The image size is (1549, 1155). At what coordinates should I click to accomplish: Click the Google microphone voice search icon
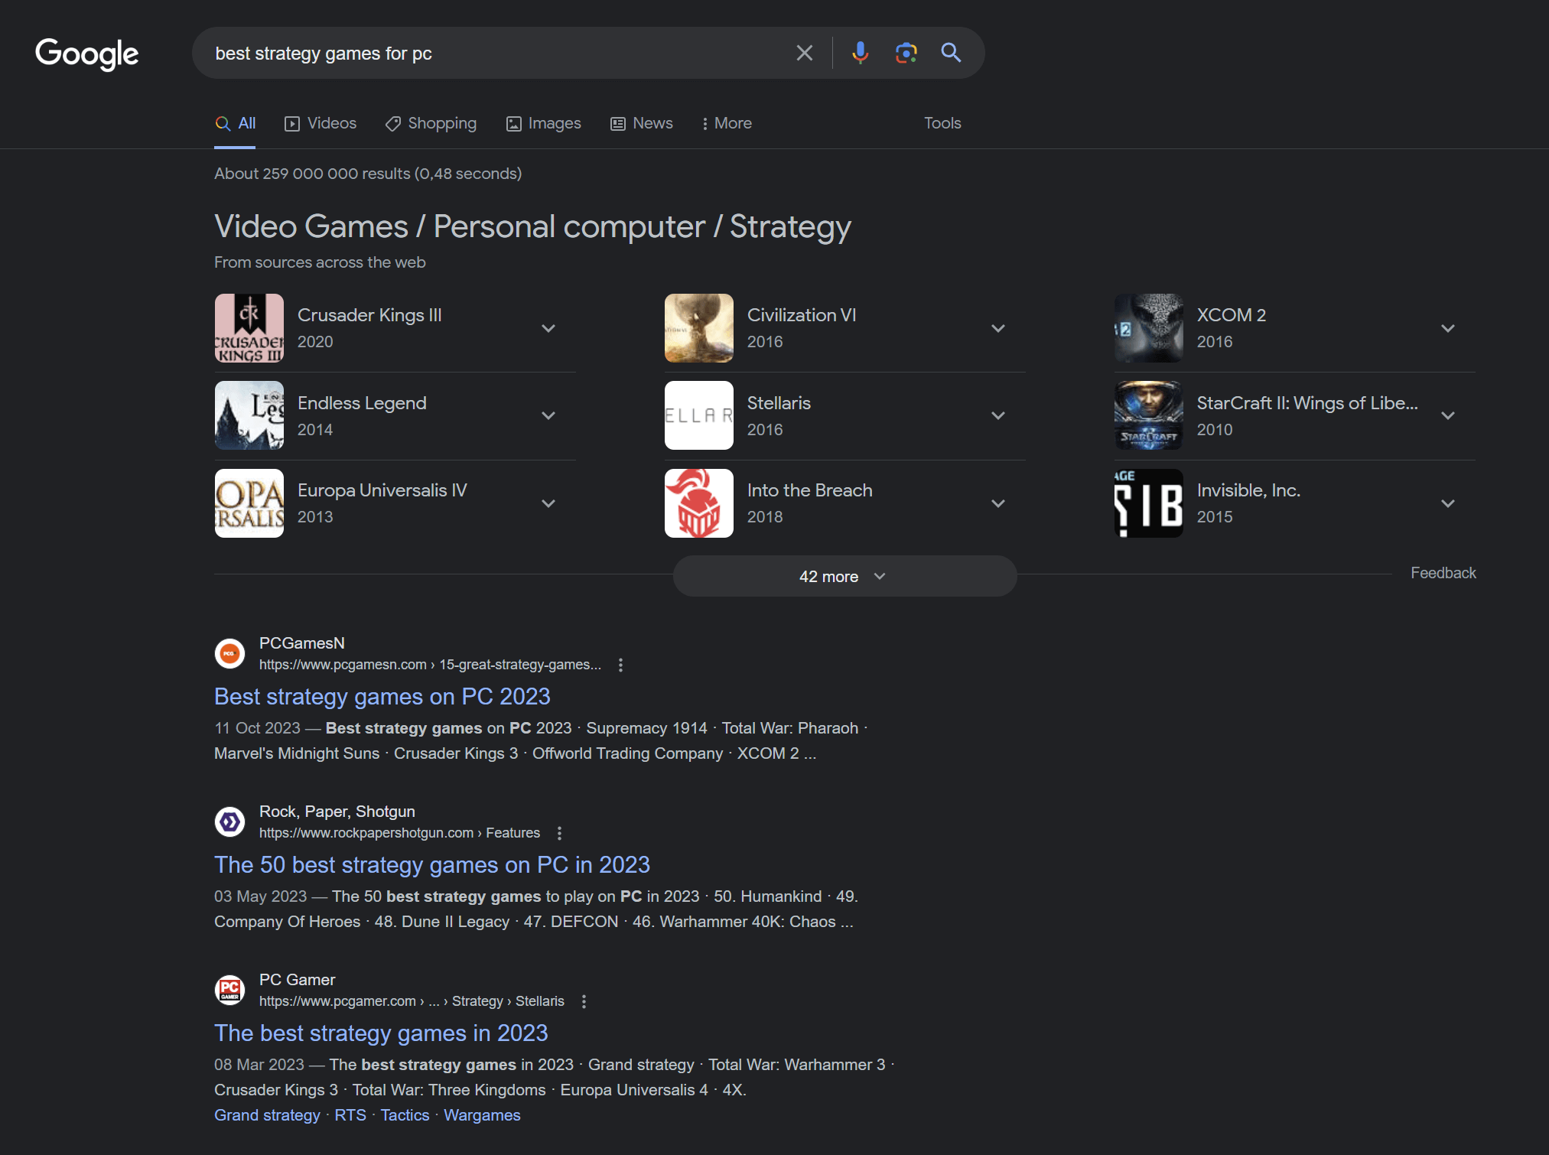click(859, 52)
